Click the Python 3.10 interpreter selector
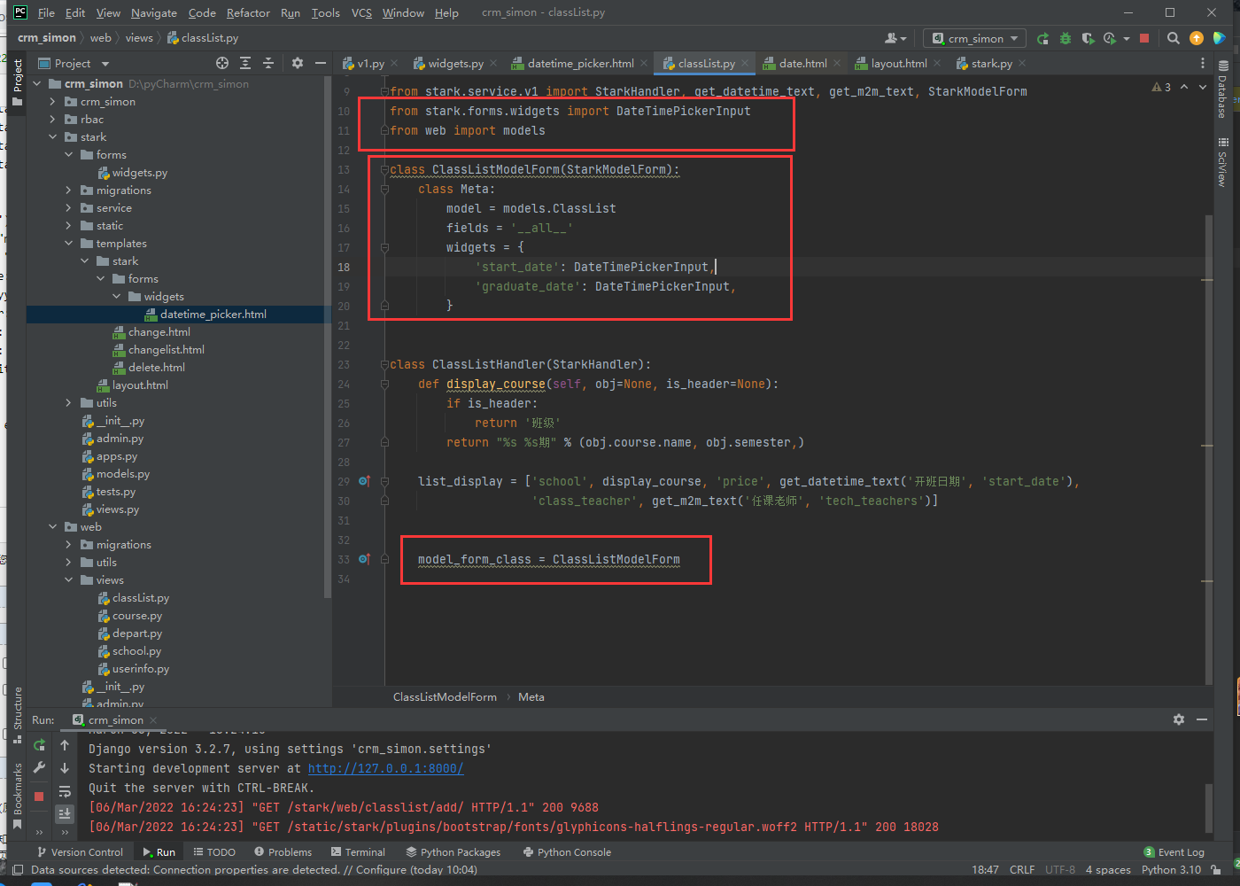1240x886 pixels. coord(1171,870)
